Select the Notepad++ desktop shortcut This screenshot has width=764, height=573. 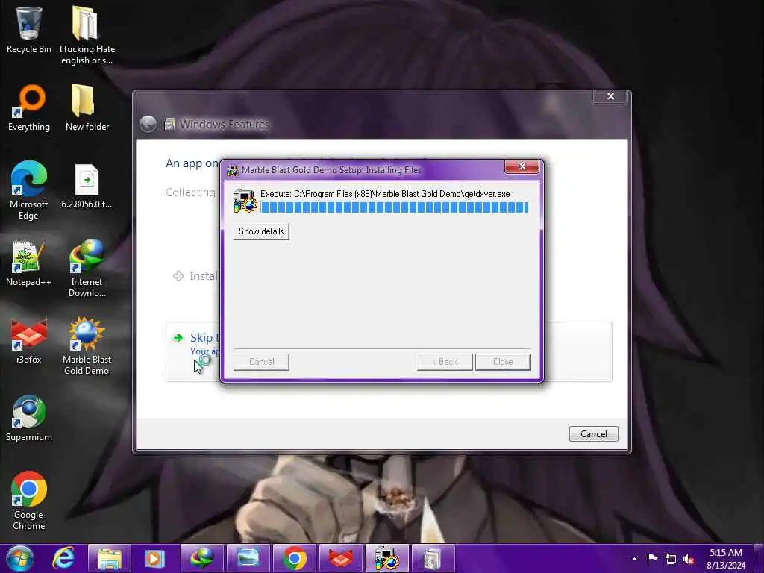tap(29, 263)
